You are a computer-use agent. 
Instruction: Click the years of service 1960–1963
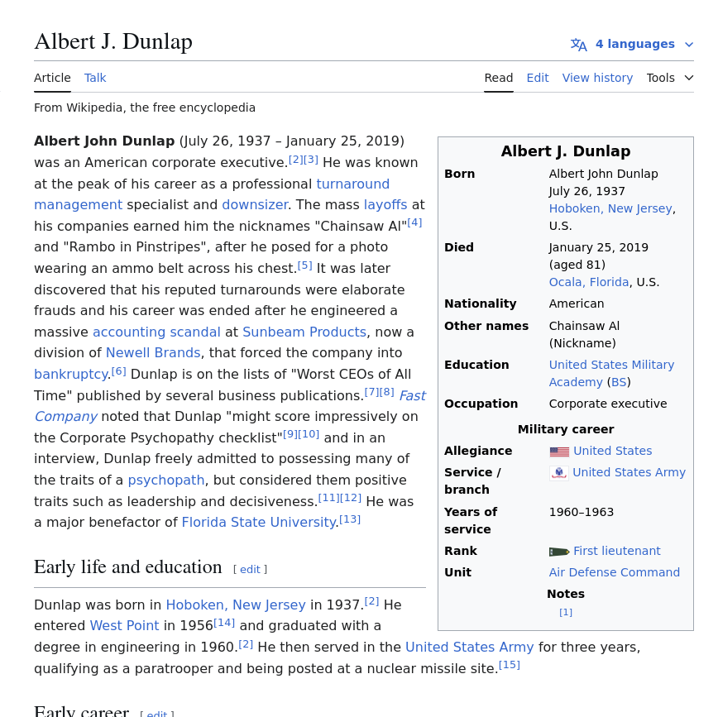pos(581,513)
